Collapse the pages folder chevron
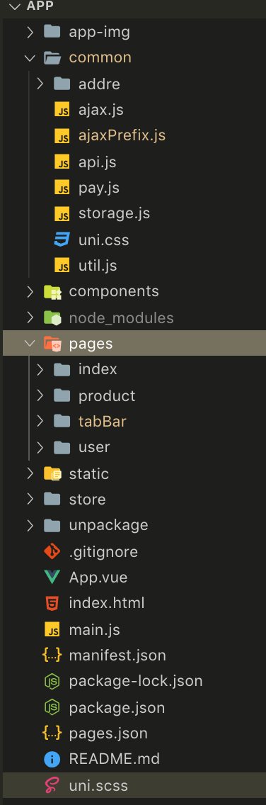Screen dimensions: 266x805 30,344
